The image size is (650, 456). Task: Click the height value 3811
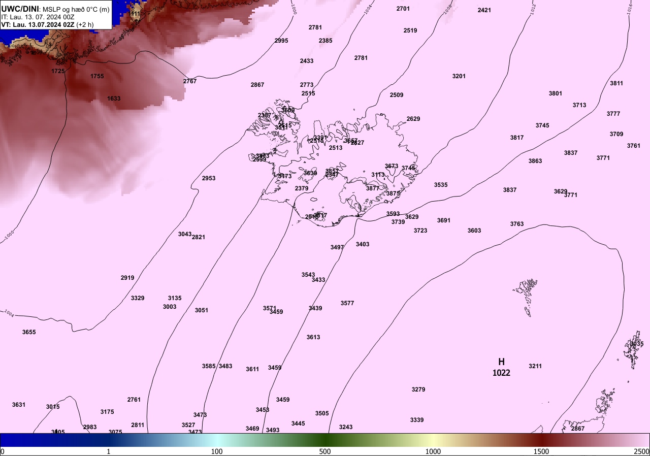pos(616,83)
